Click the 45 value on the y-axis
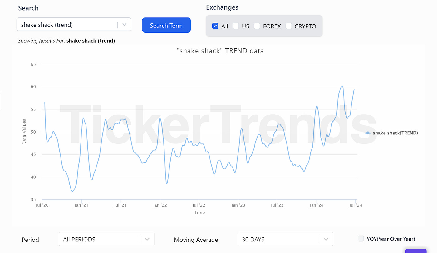The image size is (437, 253). pos(33,155)
